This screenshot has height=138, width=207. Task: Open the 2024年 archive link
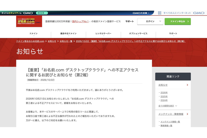tap(164, 100)
